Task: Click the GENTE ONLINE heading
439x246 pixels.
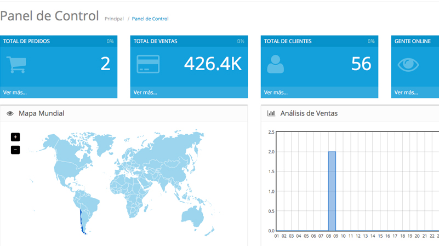Action: click(413, 41)
